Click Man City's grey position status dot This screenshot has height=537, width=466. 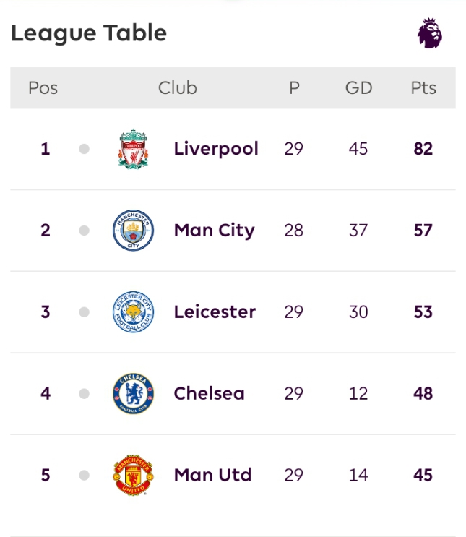pos(84,231)
